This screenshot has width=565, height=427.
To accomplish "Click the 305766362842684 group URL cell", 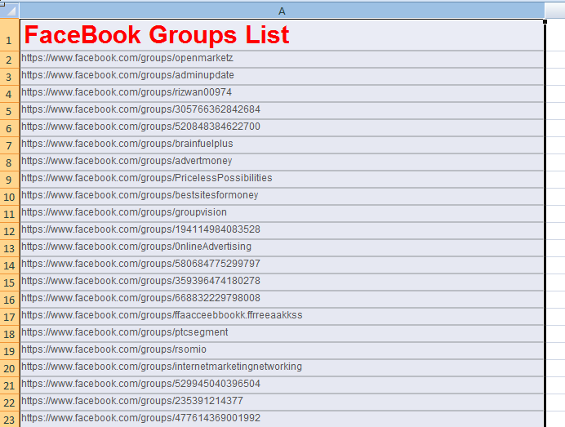I will tap(282, 110).
